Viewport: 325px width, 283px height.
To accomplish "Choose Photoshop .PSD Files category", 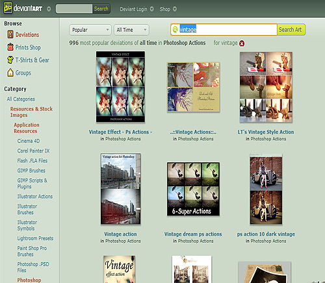I will click(33, 267).
